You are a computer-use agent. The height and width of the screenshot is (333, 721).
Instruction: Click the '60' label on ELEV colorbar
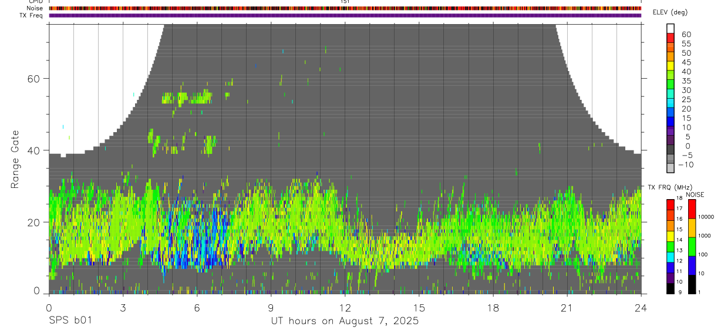[x=686, y=35]
